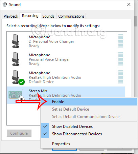
Task: Select the Stereo Mix sound card icon
Action: coord(15,95)
